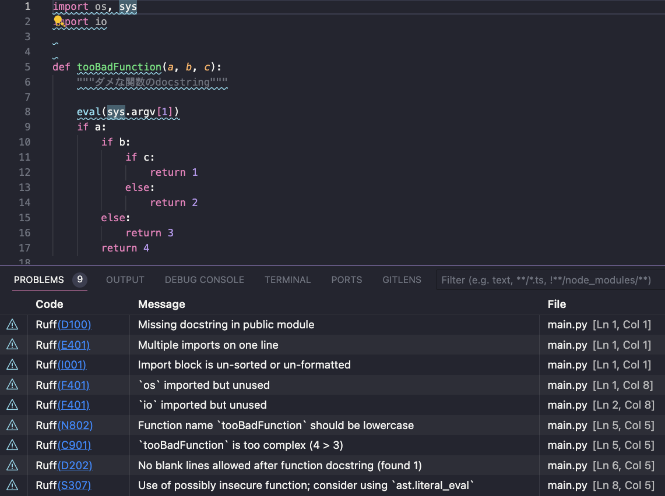Screen dimensions: 665x496
Task: Click warning icon for S307 problem row
Action: point(12,485)
